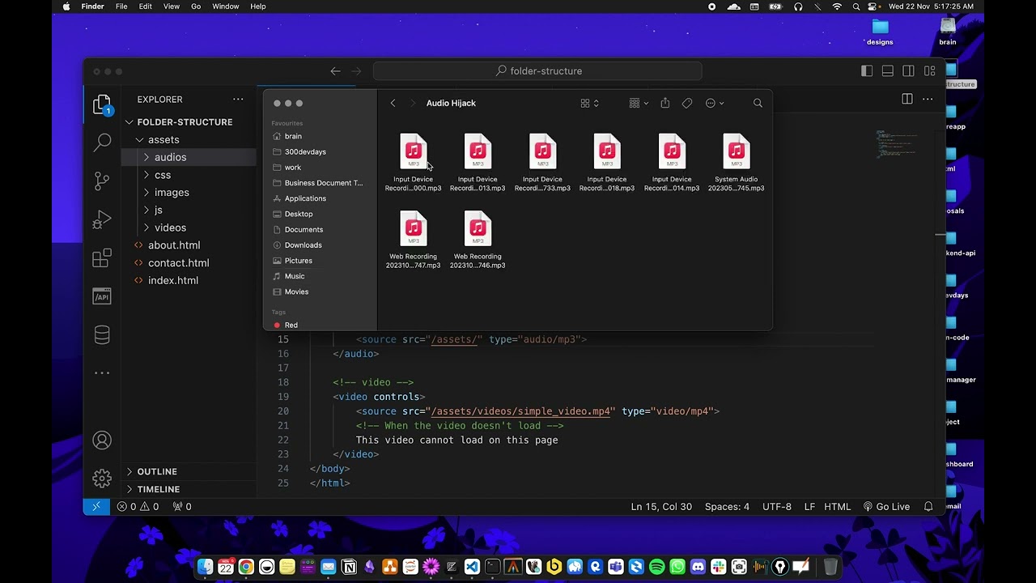The height and width of the screenshot is (583, 1036).
Task: Open Spotify from the Dock
Action: pyautogui.click(x=657, y=567)
